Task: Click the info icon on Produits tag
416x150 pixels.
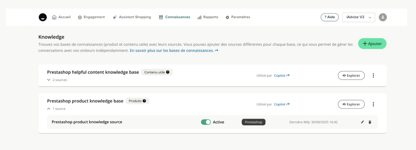Action: pyautogui.click(x=144, y=101)
